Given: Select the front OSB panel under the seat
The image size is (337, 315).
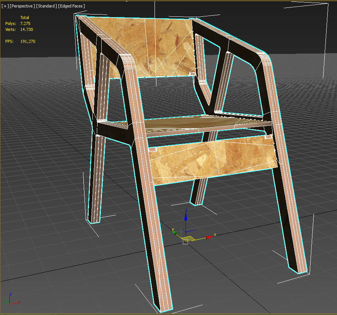Looking at the screenshot, I should (213, 160).
